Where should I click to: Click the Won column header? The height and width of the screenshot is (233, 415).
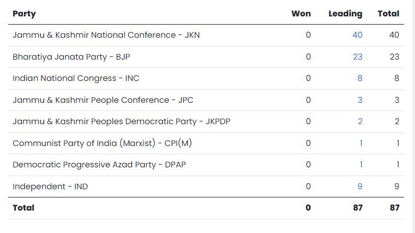pyautogui.click(x=301, y=14)
